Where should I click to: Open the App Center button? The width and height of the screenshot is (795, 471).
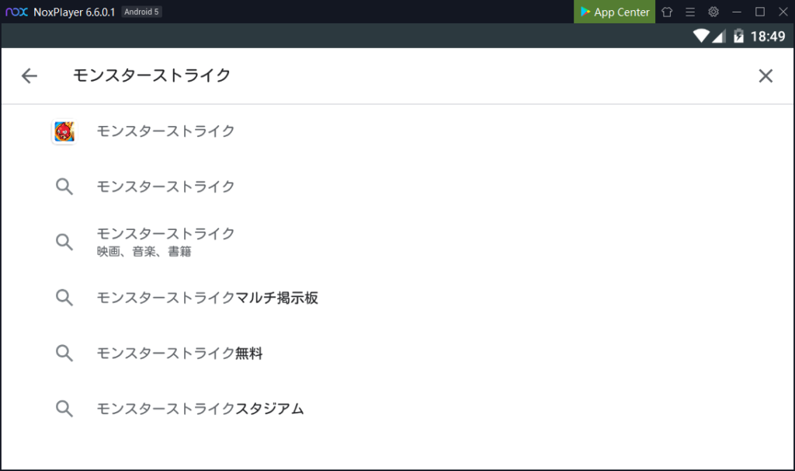coord(615,12)
